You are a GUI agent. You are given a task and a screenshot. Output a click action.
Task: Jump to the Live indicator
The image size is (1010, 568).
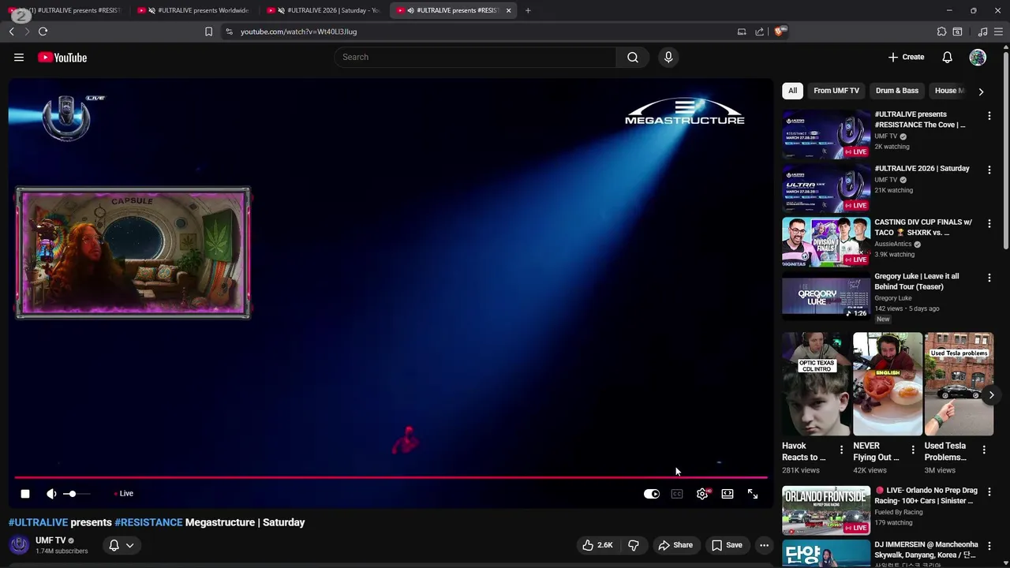tap(123, 494)
